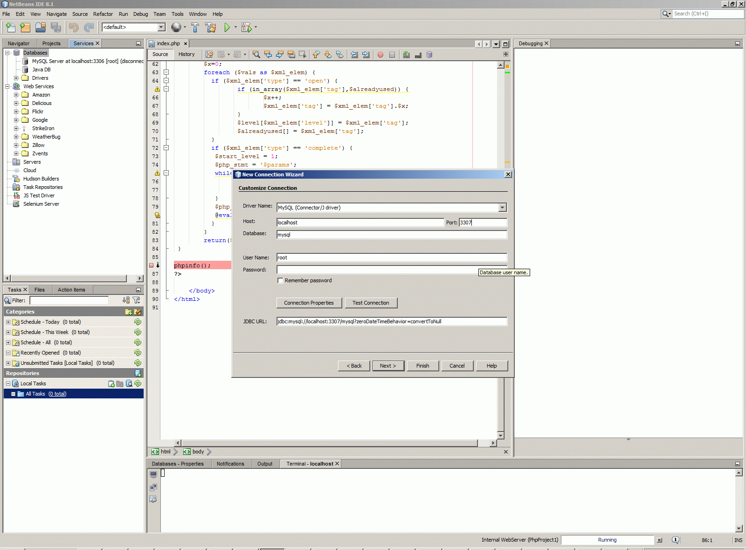746x550 pixels.
Task: Click the Next button in wizard
Action: click(x=388, y=366)
